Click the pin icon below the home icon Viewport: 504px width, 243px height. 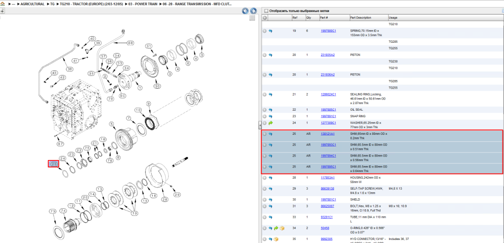pos(2,11)
